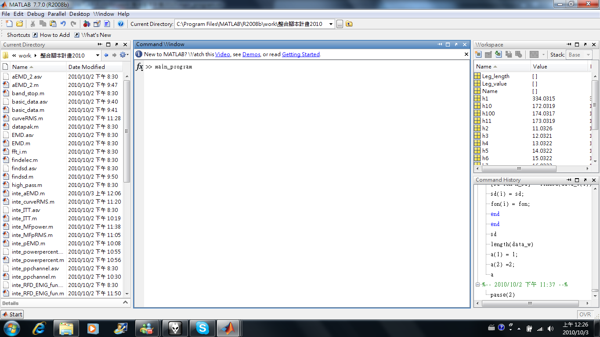Open the File menu

point(6,14)
